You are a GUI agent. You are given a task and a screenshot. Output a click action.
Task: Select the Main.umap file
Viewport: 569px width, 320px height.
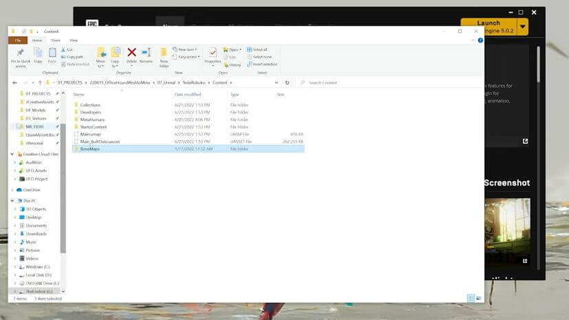(x=90, y=135)
